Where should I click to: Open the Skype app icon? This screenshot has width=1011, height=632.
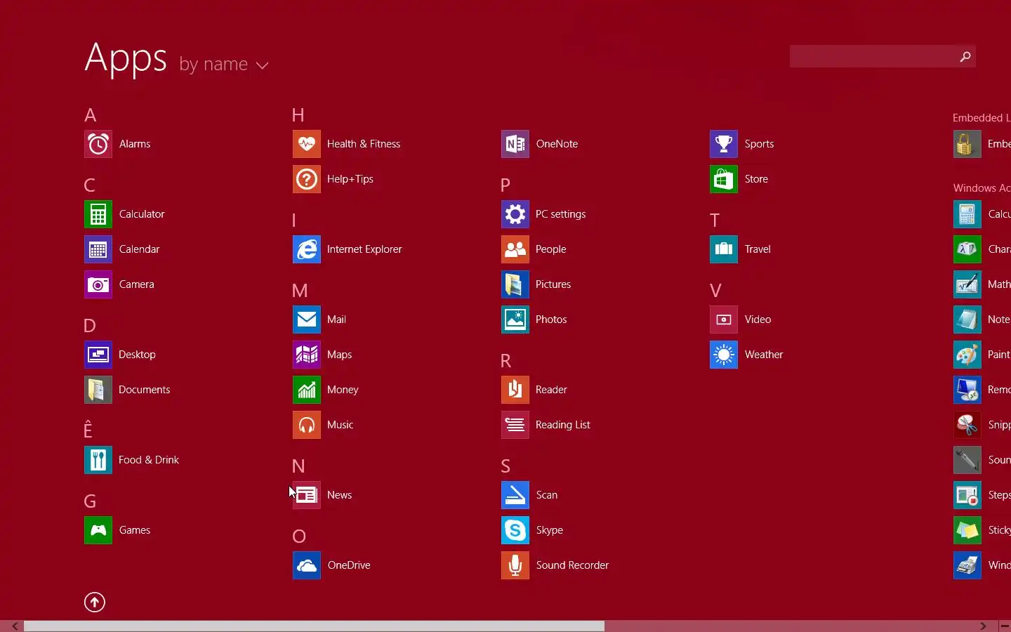[515, 530]
